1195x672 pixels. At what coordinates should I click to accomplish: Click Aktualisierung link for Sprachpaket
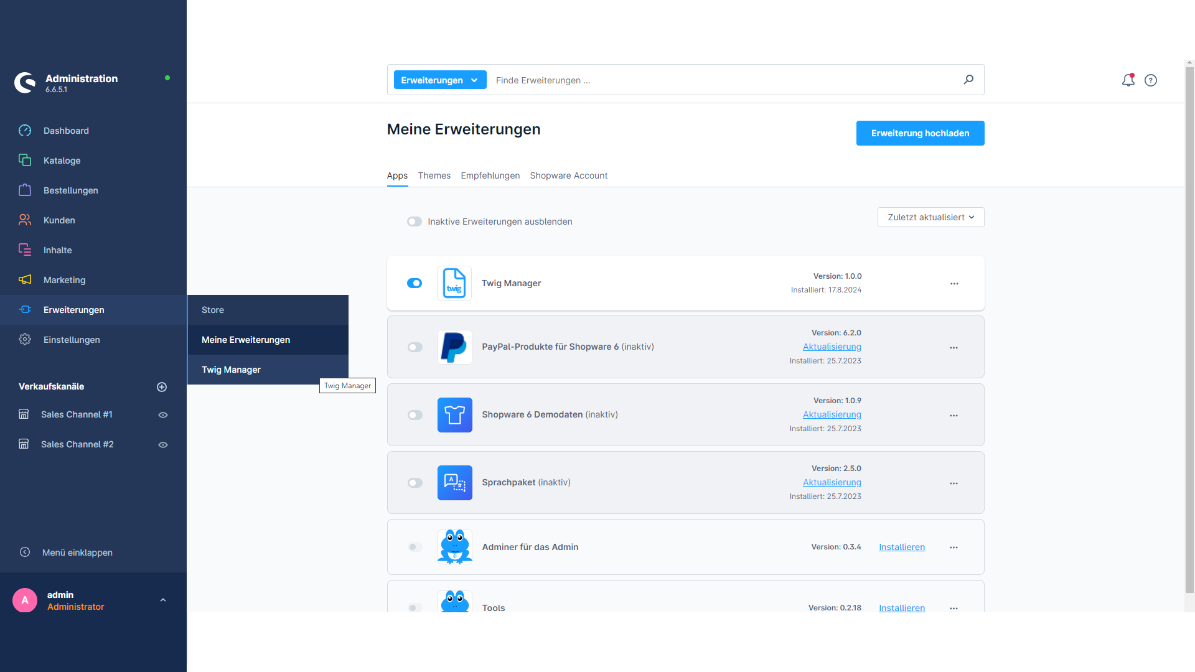click(832, 482)
